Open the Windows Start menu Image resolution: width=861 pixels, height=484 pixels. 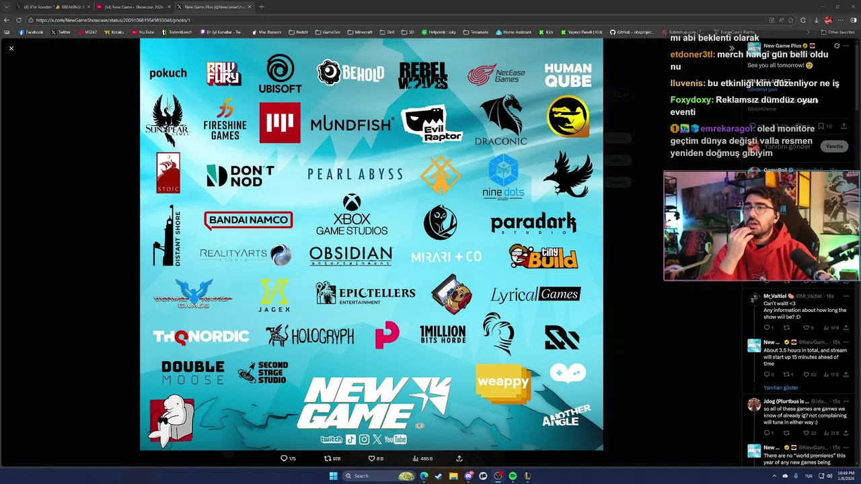click(333, 476)
